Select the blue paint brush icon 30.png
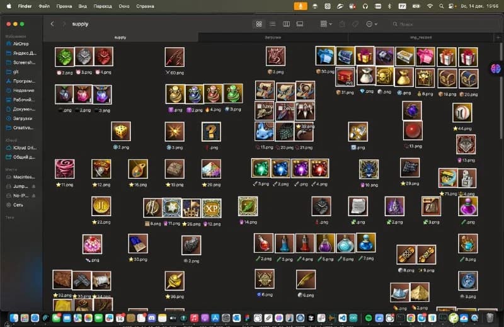Viewport: 504px width, 327px height. [138, 243]
